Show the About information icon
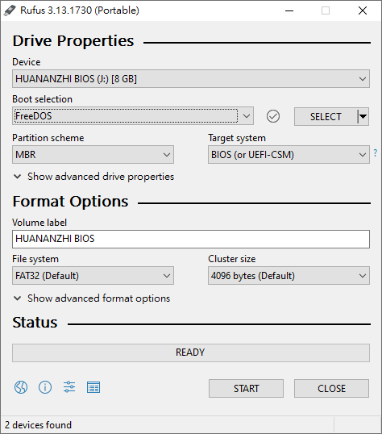Screen dimensions: 382x434 pos(45,387)
